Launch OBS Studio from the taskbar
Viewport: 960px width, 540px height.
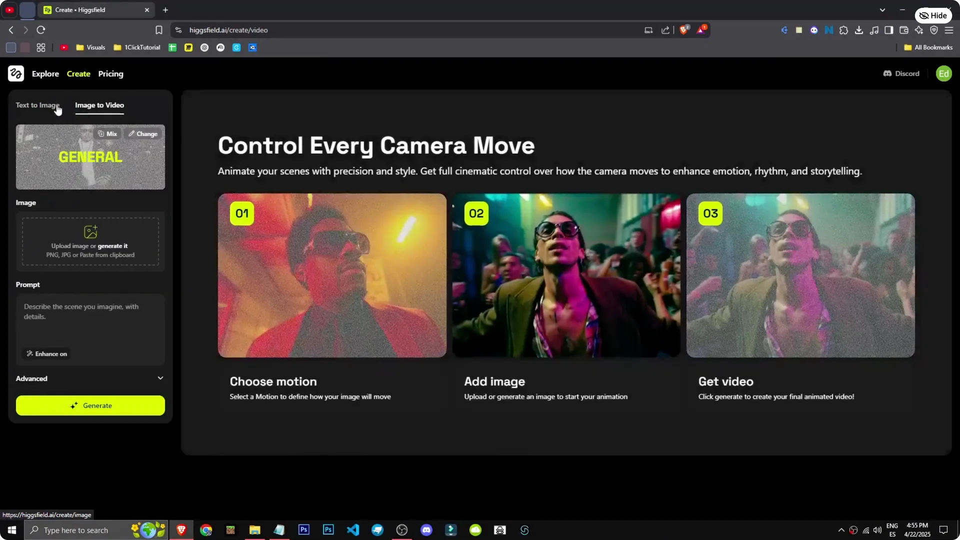[x=401, y=529]
